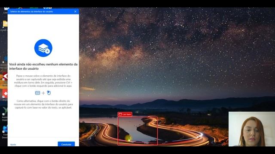Select the Firefox Developer desktop shortcut
The width and height of the screenshot is (275, 154).
pos(5,132)
